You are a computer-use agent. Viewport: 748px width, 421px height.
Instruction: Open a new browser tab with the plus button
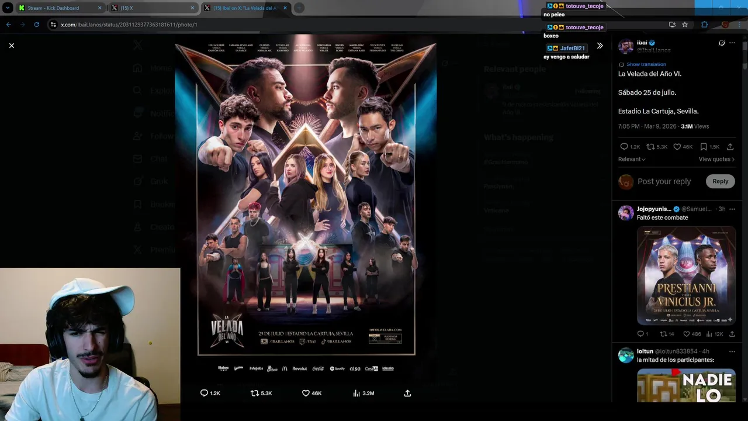[x=299, y=8]
